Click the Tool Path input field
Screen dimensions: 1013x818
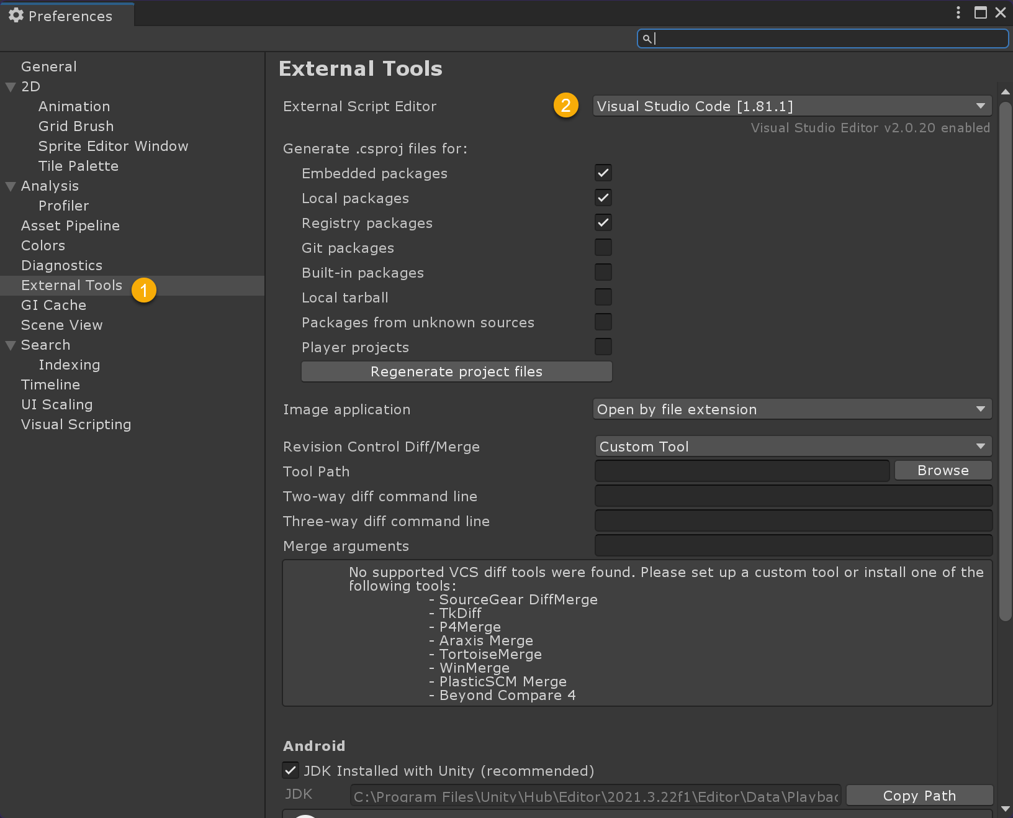pyautogui.click(x=742, y=471)
